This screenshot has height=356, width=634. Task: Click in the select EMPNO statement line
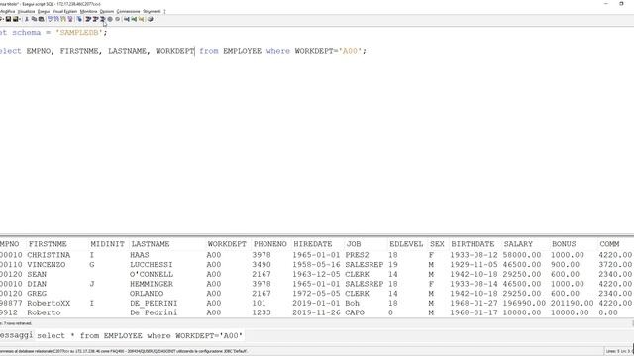[x=182, y=51]
